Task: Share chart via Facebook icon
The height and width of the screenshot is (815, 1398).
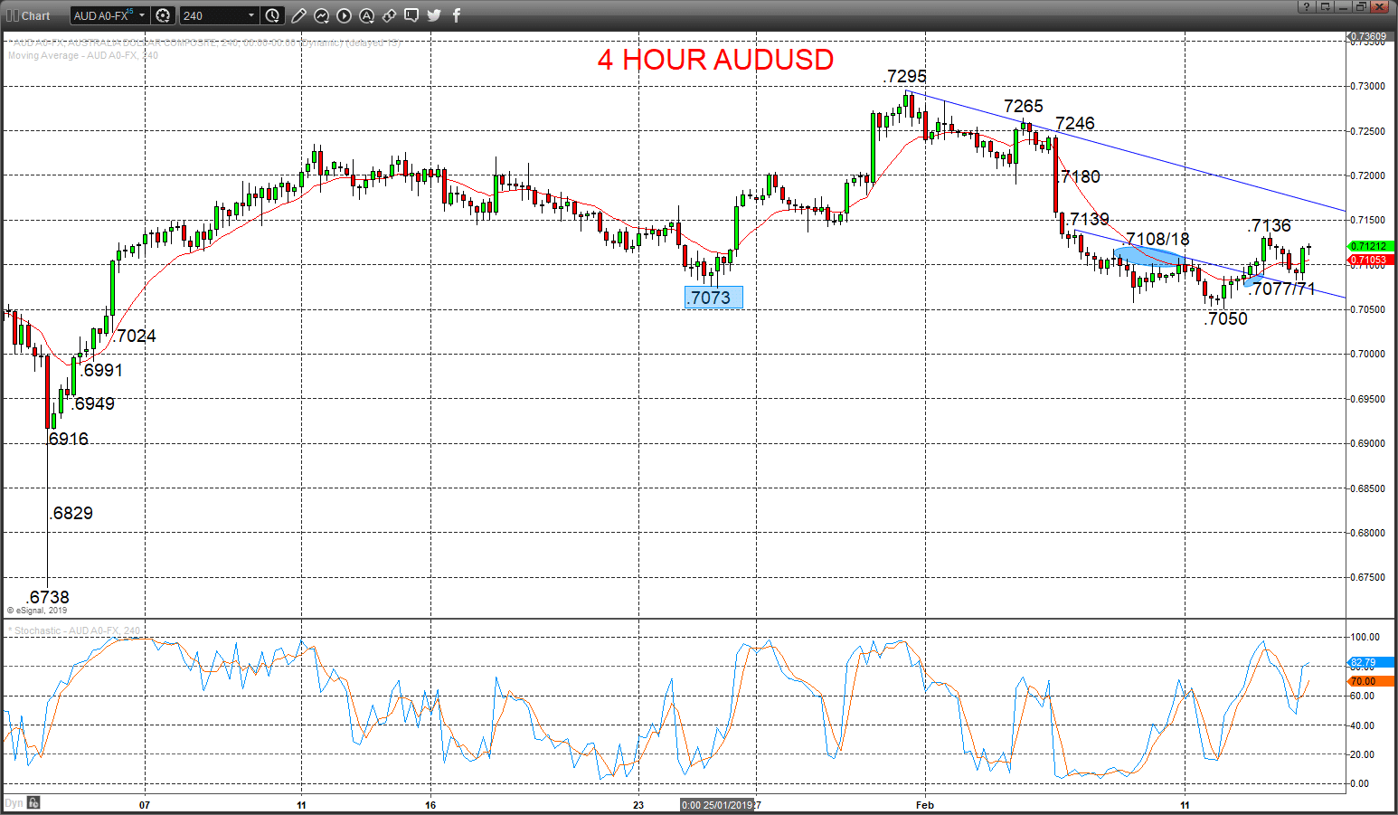Action: pos(457,15)
